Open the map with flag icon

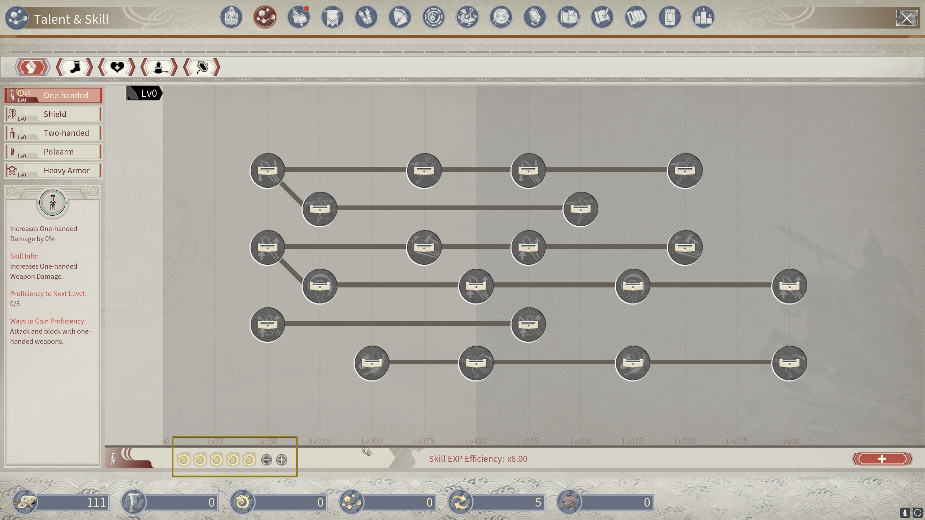tap(568, 17)
